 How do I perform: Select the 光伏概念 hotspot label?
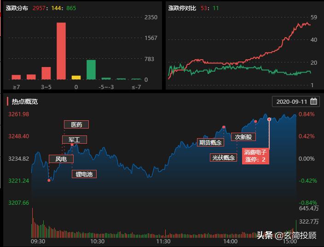click(223, 157)
